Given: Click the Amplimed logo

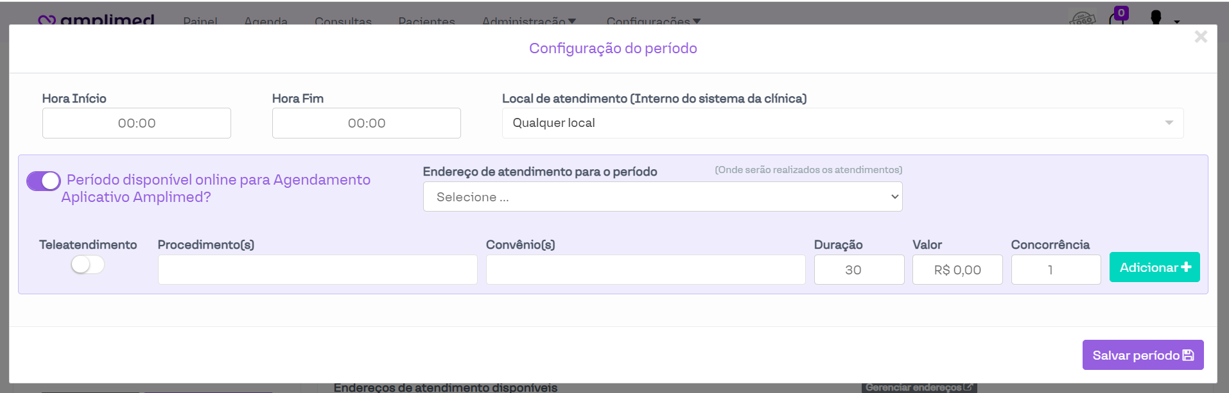Looking at the screenshot, I should (96, 20).
